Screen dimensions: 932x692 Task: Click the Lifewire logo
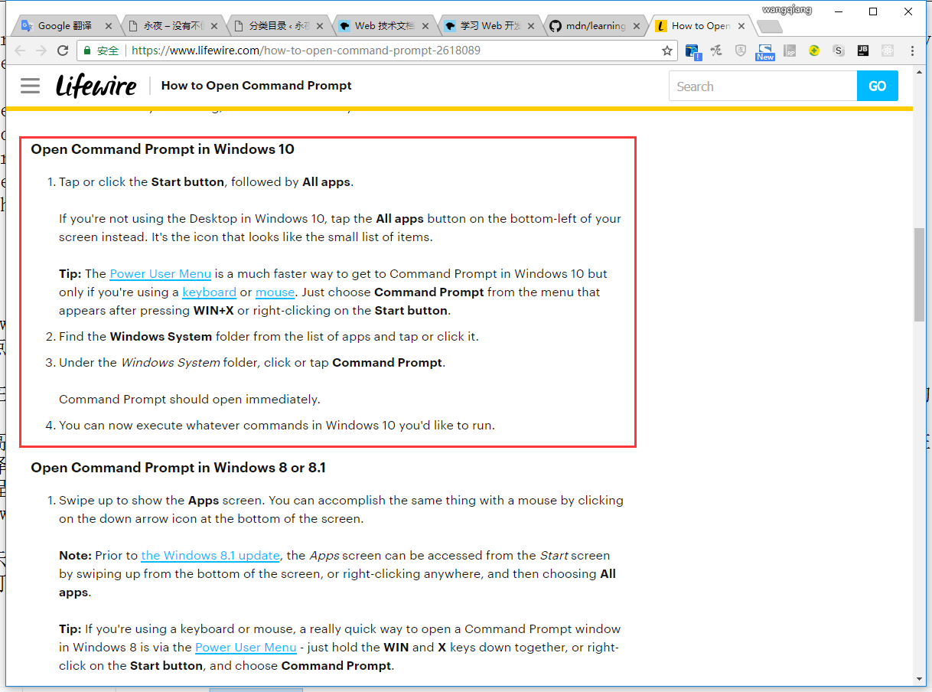coord(96,86)
